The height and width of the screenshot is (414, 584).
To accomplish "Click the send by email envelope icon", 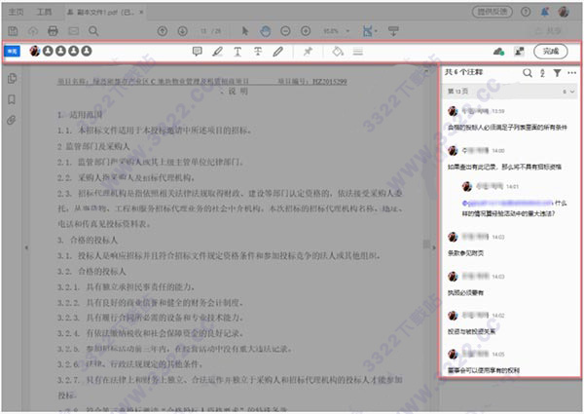I will [73, 31].
